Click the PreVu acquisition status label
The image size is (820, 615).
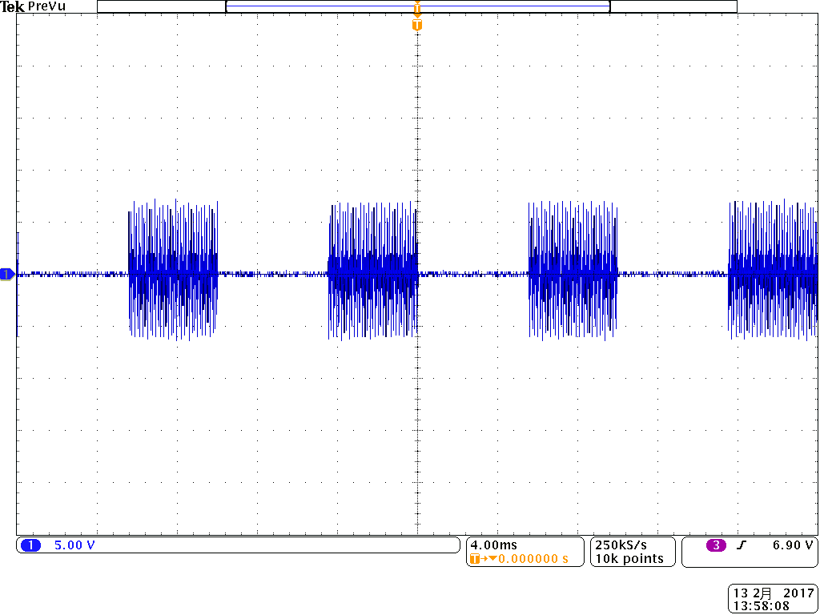tap(47, 6)
